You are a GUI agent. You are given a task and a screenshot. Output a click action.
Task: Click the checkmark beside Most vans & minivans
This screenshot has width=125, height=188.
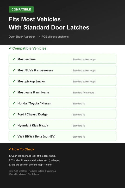point(14,92)
